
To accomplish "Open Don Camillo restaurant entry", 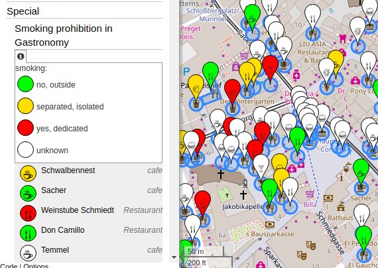I will (88, 233).
